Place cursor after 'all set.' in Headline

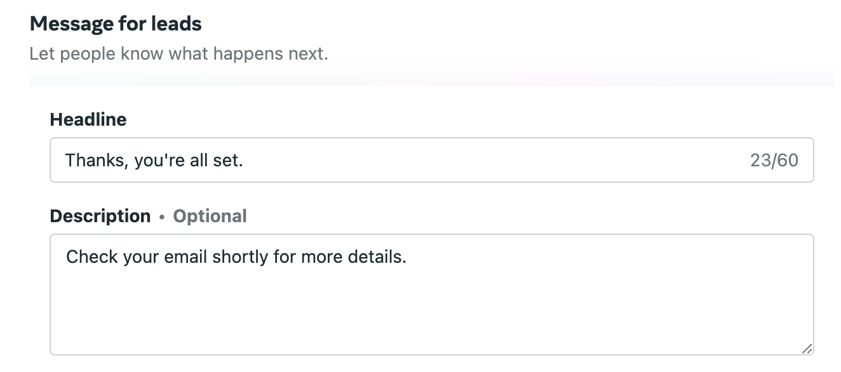pyautogui.click(x=245, y=160)
